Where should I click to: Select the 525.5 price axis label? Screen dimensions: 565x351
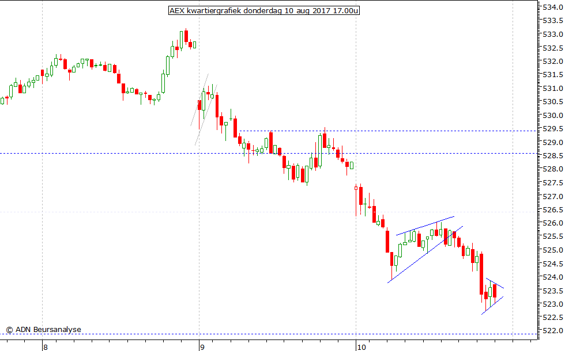pyautogui.click(x=553, y=236)
